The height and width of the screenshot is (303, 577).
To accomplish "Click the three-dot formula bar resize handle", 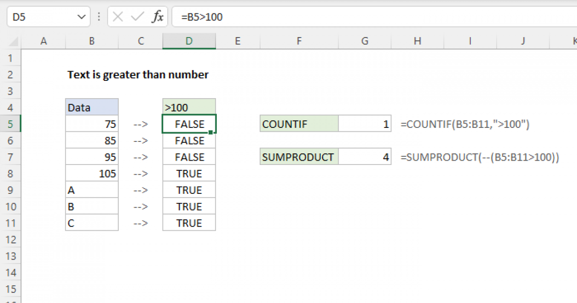I will coord(99,17).
